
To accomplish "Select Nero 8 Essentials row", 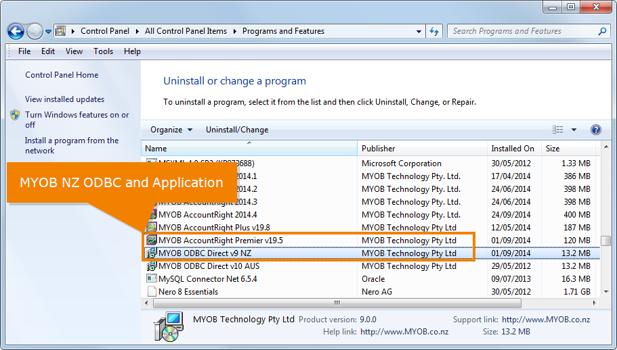I will pos(370,292).
